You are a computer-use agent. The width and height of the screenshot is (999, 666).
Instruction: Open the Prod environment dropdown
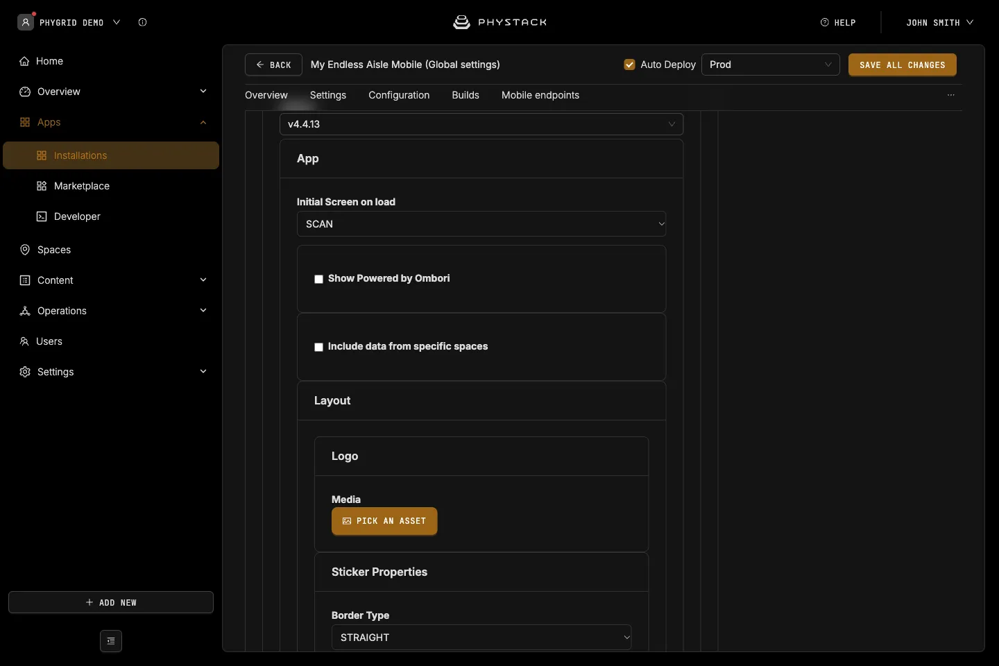click(x=771, y=65)
